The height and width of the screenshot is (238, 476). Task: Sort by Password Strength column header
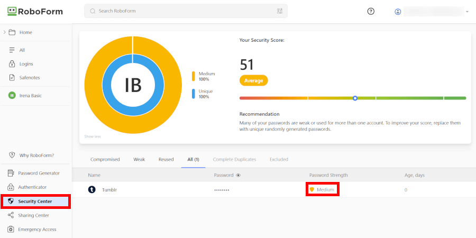[328, 175]
